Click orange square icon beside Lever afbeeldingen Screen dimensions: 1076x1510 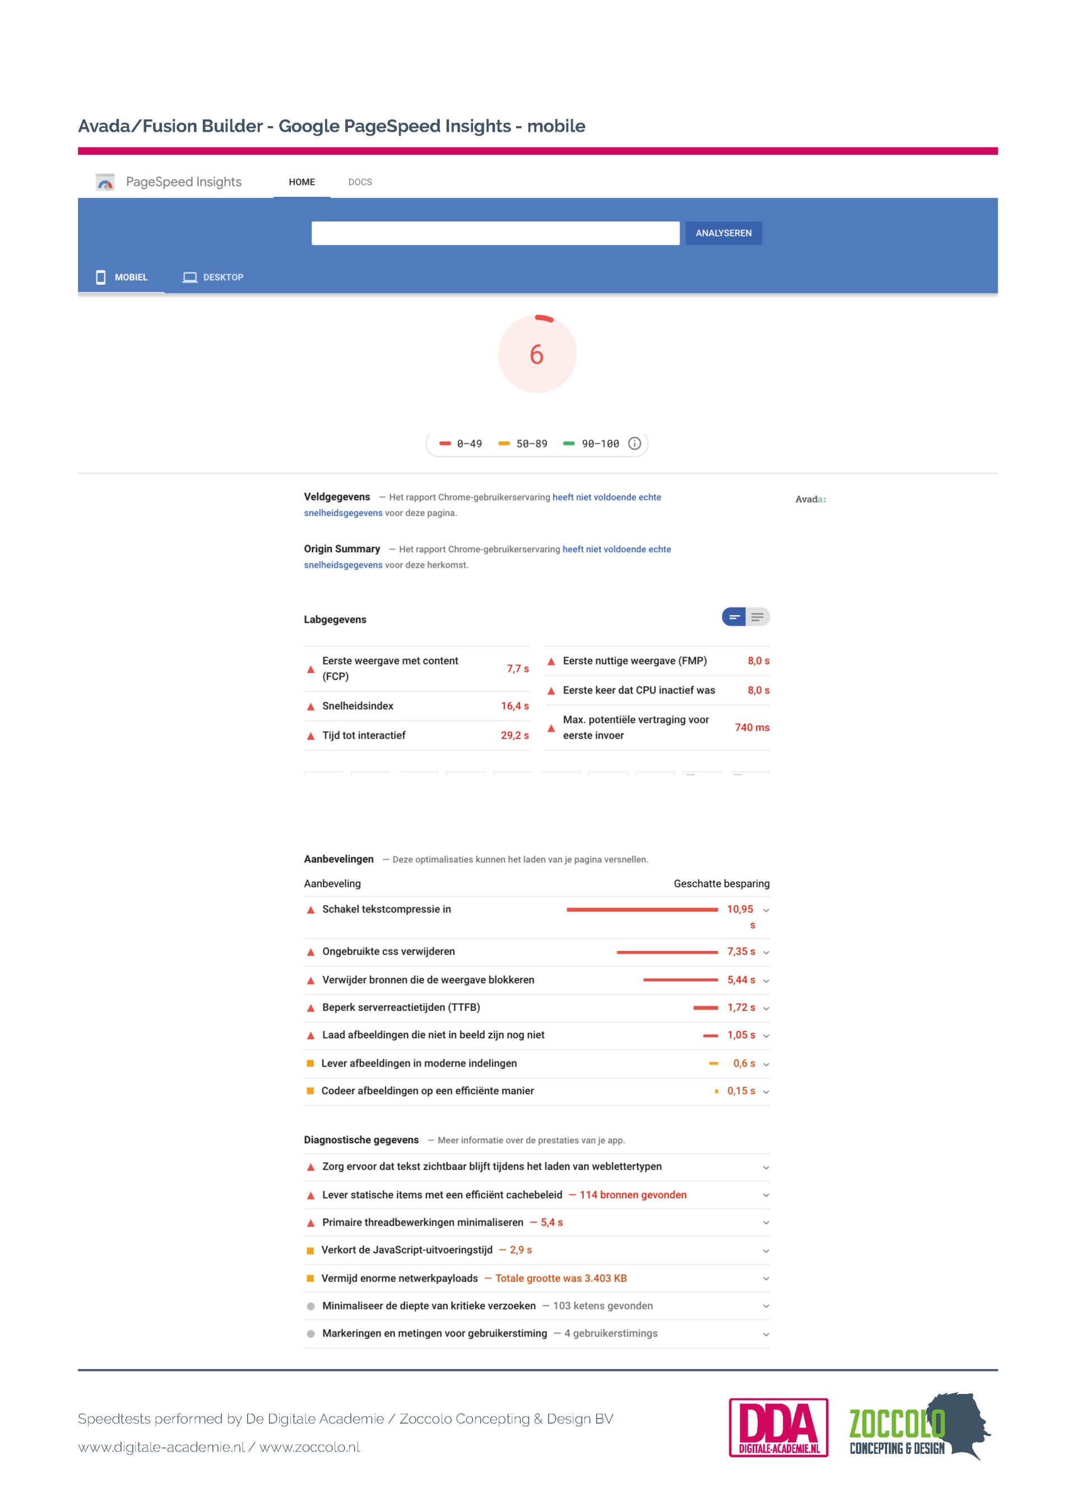tap(310, 1063)
